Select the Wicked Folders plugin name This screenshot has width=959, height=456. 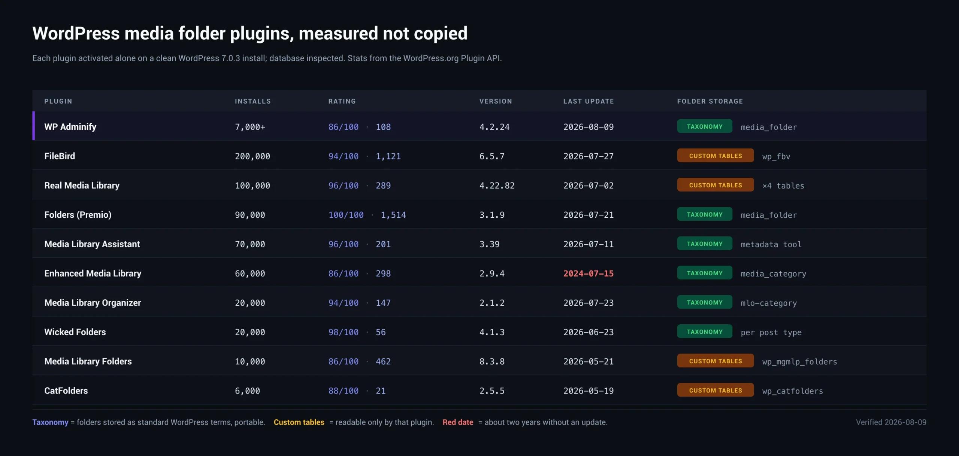(75, 332)
